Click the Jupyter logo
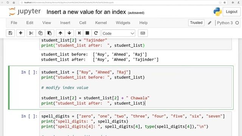The width and height of the screenshot is (242, 136). (x=25, y=12)
